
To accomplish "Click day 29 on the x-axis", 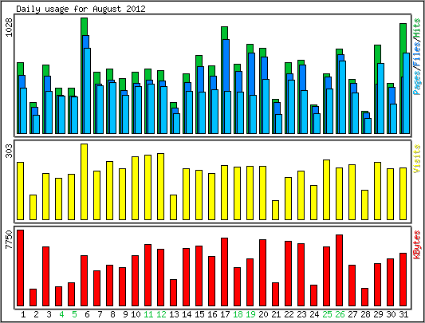I will (378, 314).
